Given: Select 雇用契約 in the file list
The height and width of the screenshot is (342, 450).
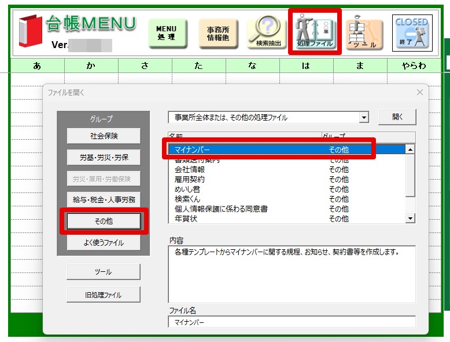Looking at the screenshot, I should click(x=287, y=180).
